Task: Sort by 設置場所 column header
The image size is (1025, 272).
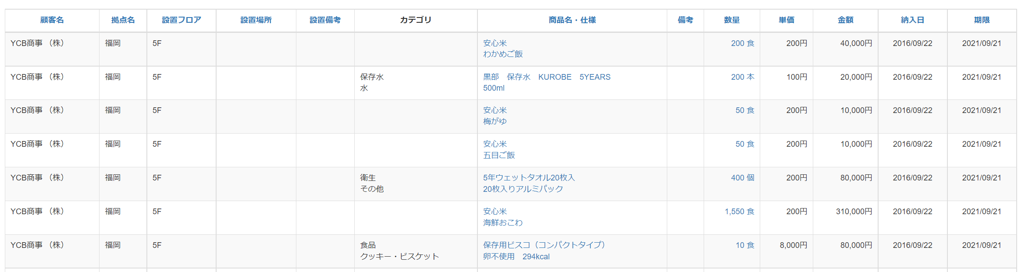Action: (256, 20)
